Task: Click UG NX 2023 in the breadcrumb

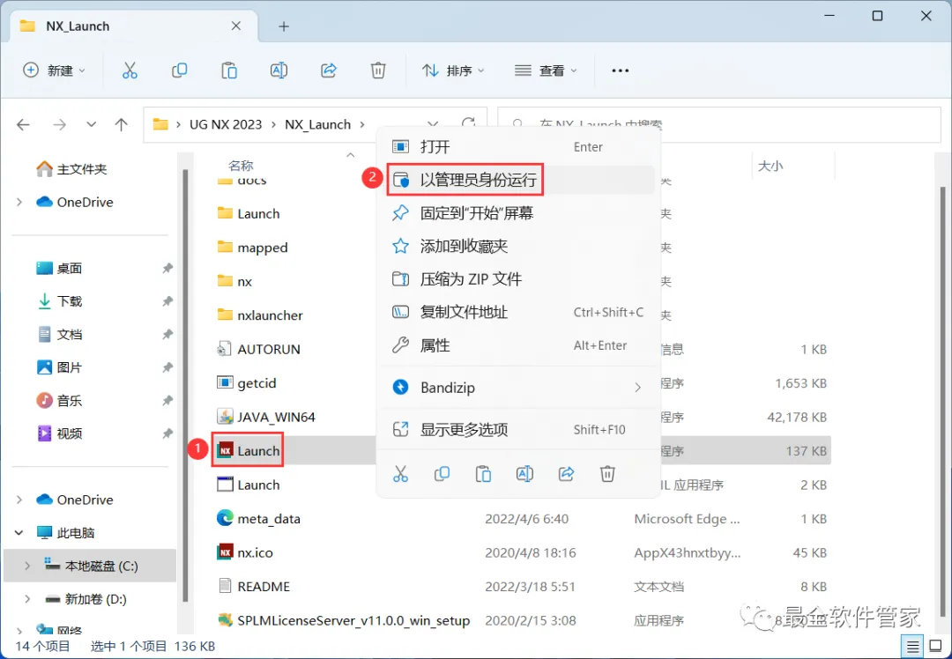Action: point(226,125)
